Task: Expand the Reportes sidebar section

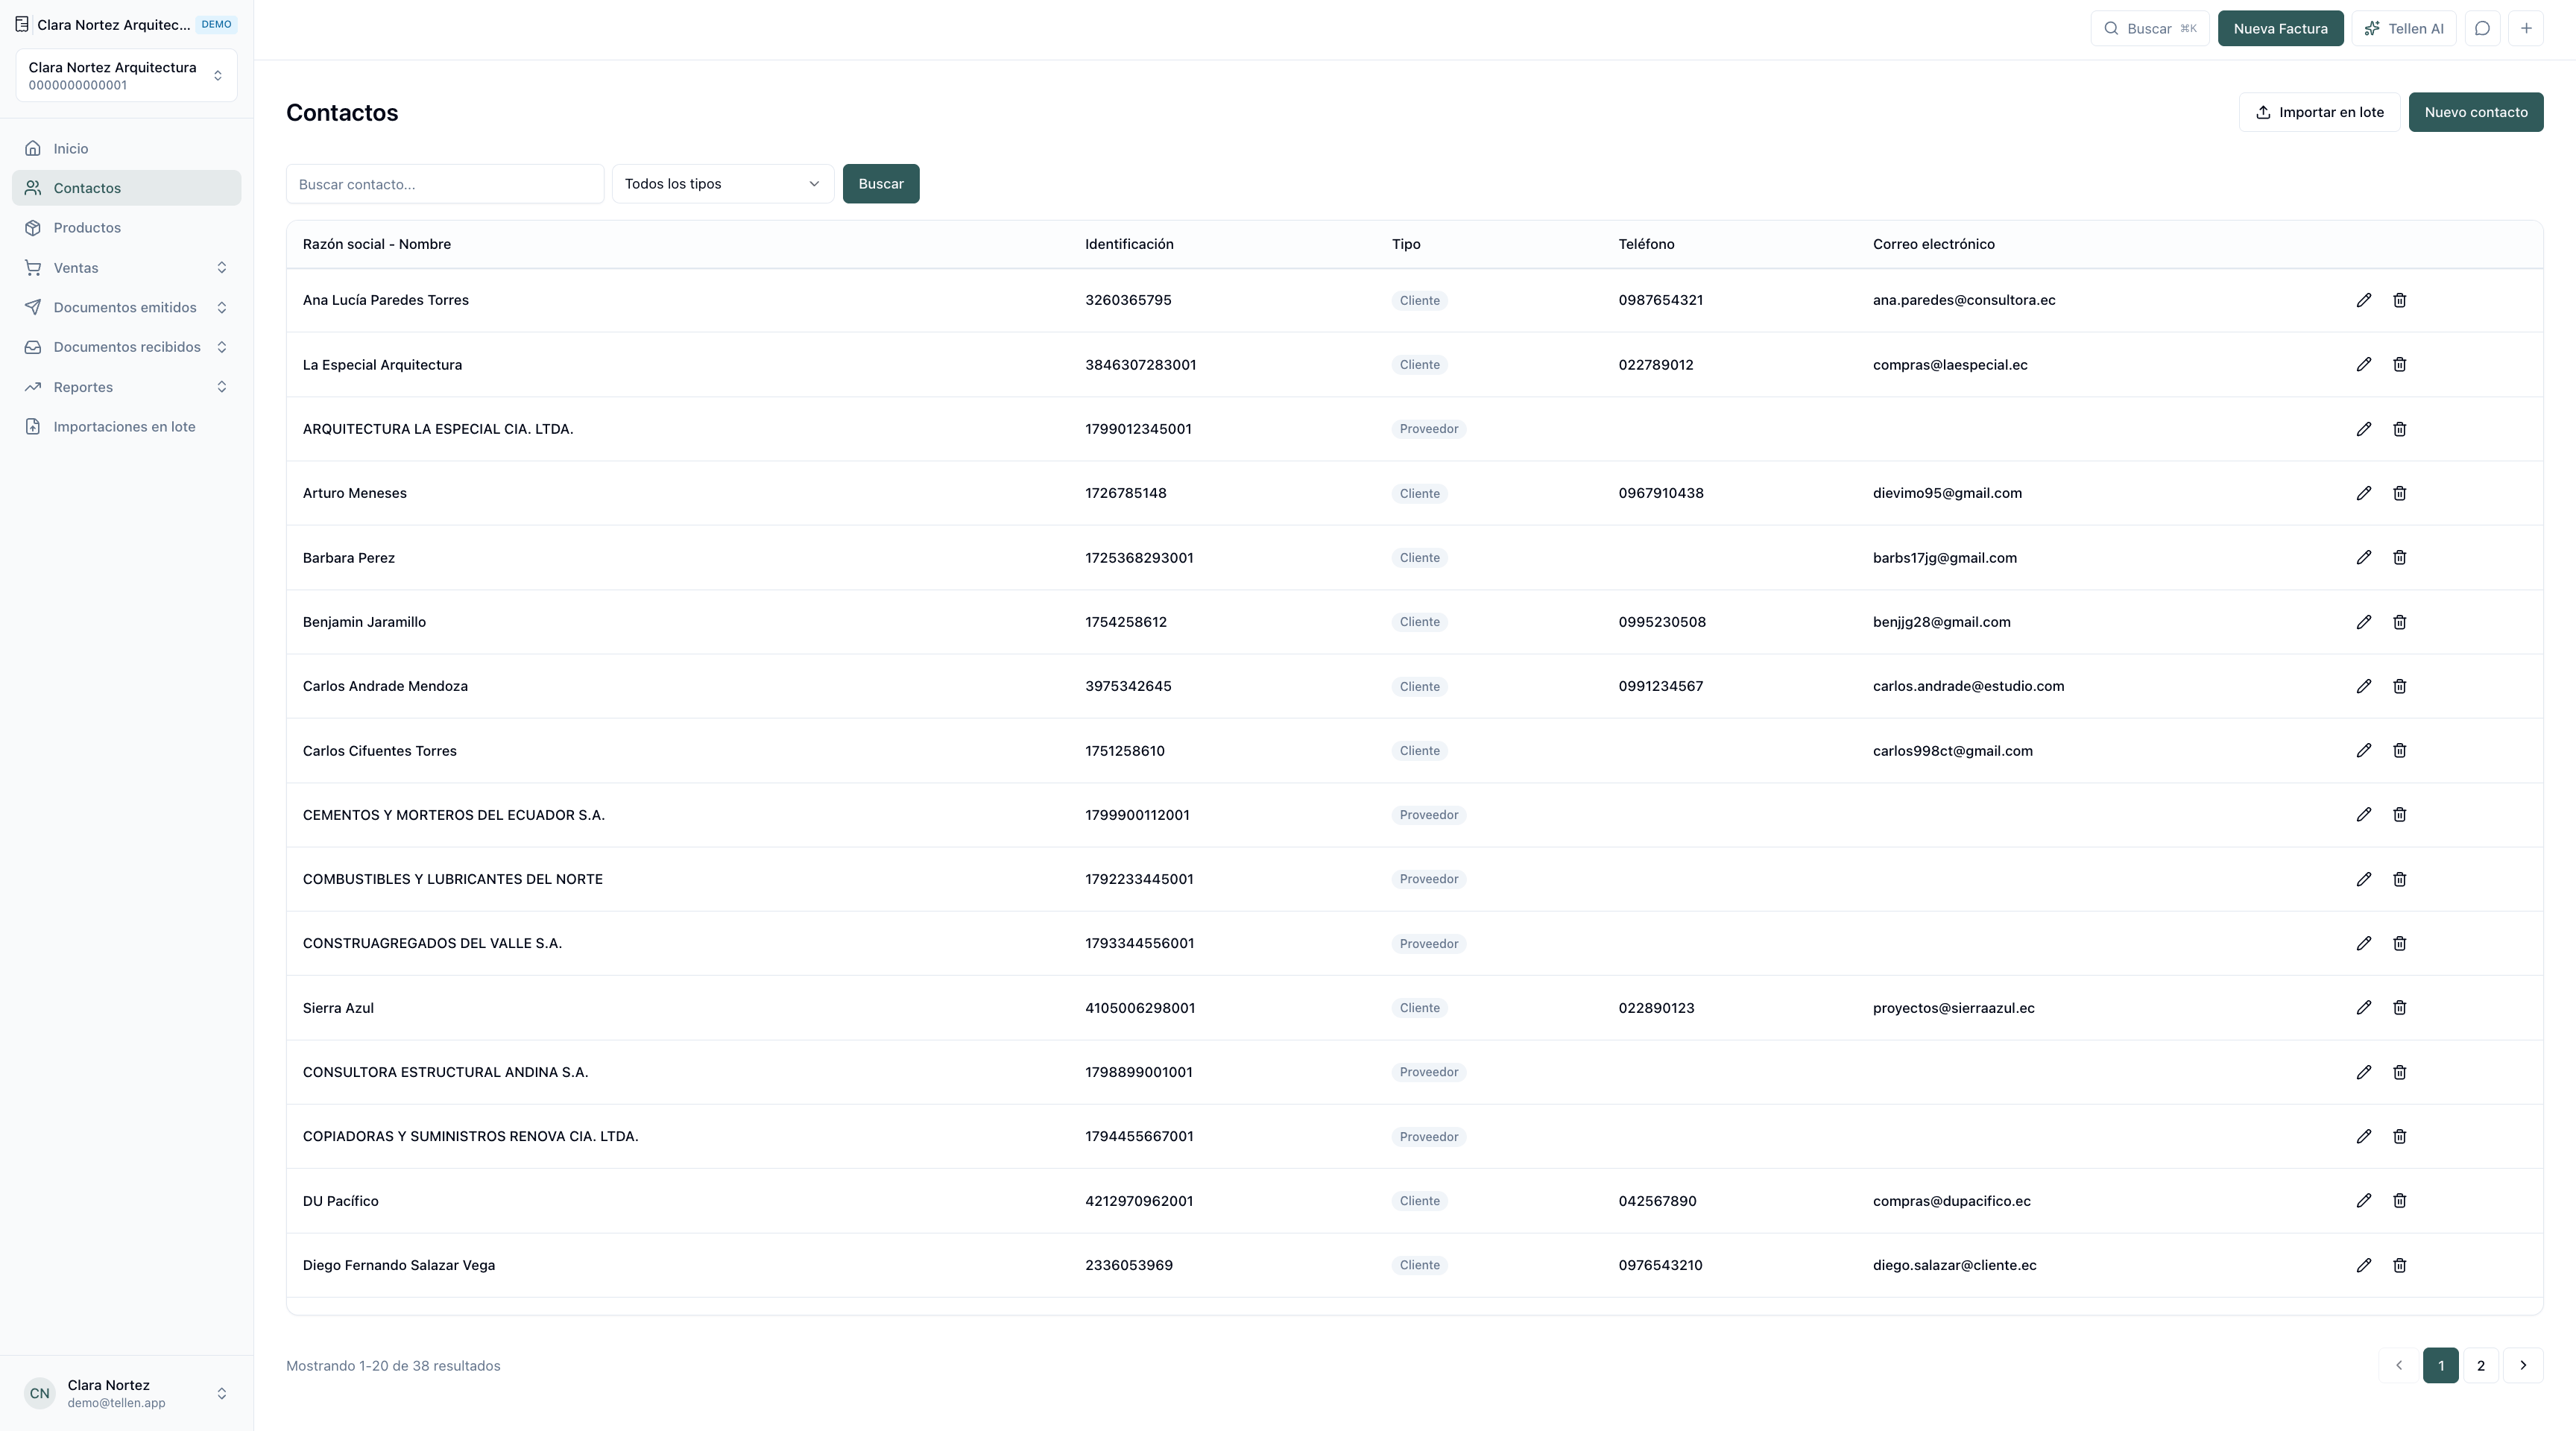Action: 126,387
